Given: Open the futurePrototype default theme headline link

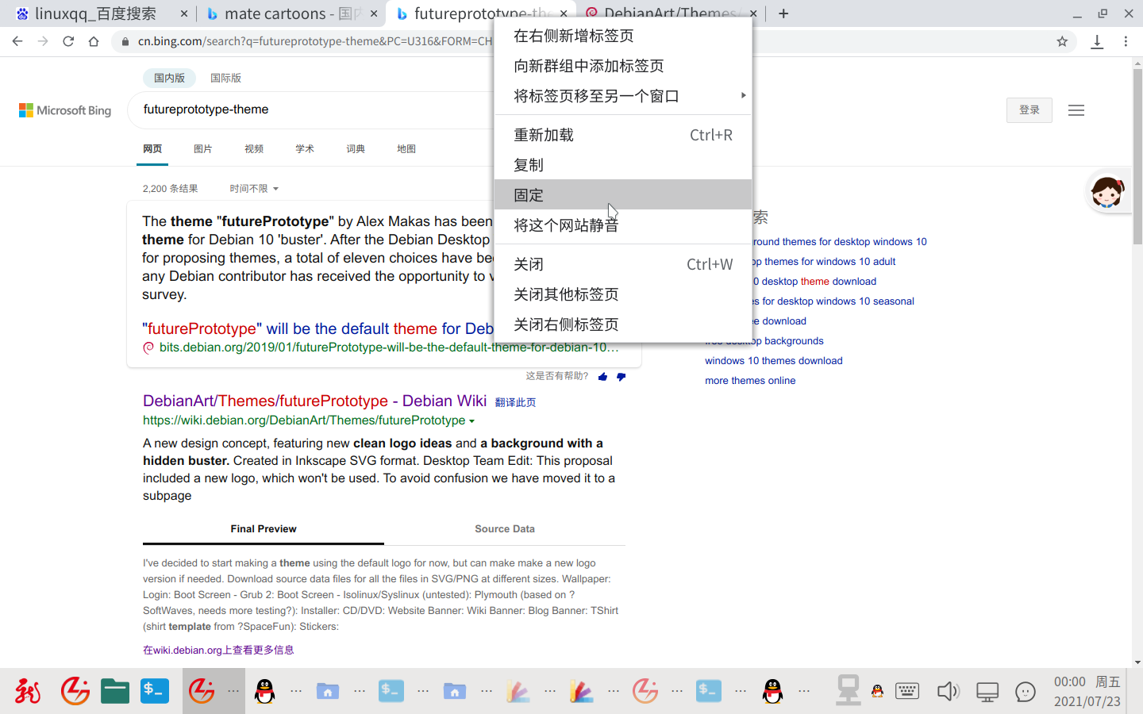Looking at the screenshot, I should tap(318, 328).
